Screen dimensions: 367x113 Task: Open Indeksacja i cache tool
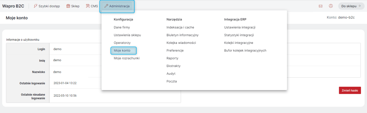pos(180,27)
